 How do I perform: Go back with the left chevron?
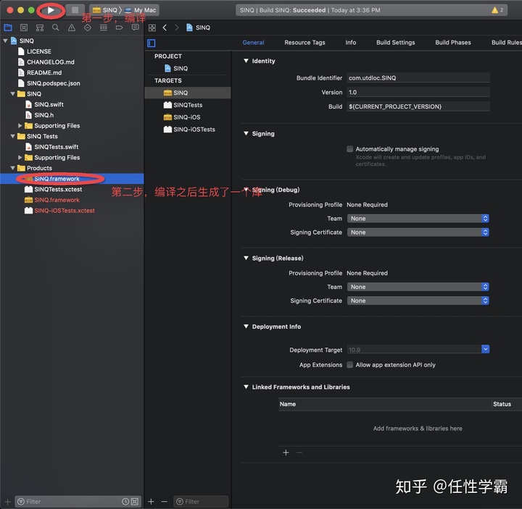[x=165, y=28]
